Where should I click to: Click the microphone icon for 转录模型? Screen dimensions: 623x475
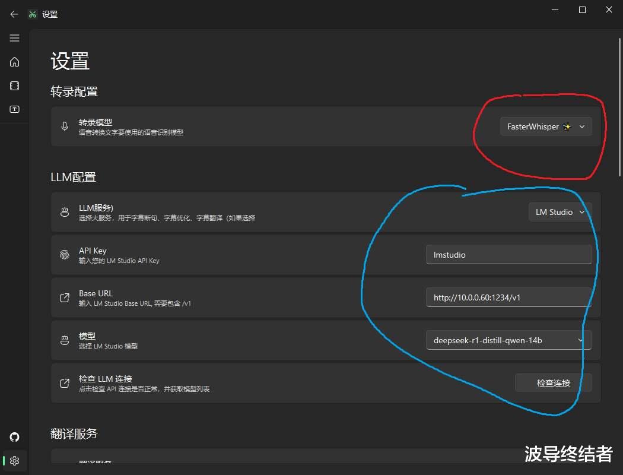(64, 126)
